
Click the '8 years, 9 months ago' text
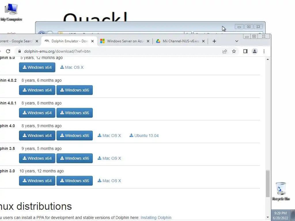click(x=41, y=126)
